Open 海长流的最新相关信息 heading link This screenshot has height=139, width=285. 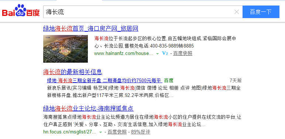click(72, 72)
